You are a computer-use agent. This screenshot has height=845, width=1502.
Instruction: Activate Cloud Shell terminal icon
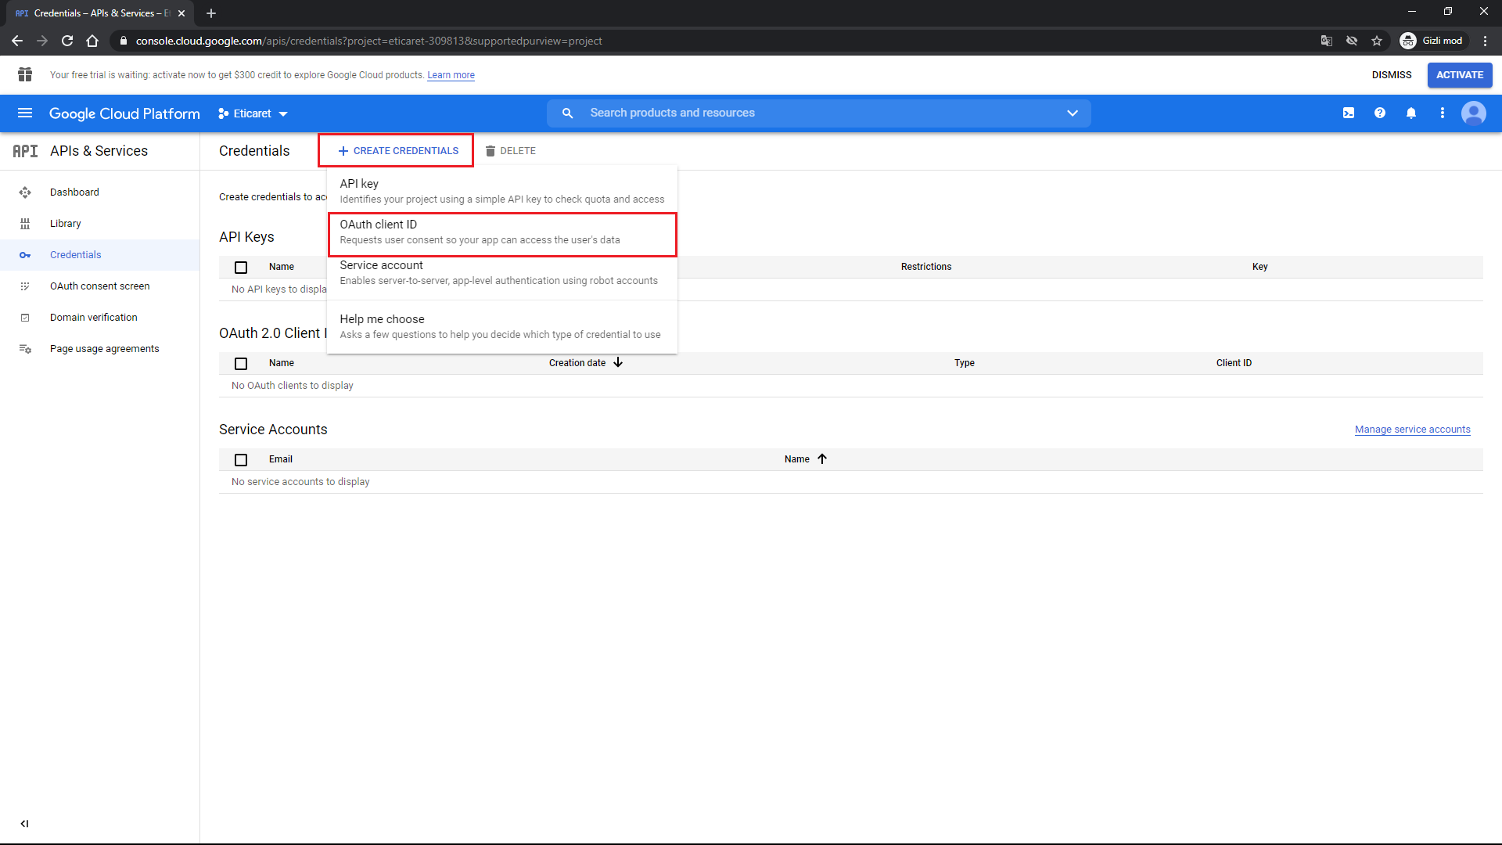(1349, 113)
